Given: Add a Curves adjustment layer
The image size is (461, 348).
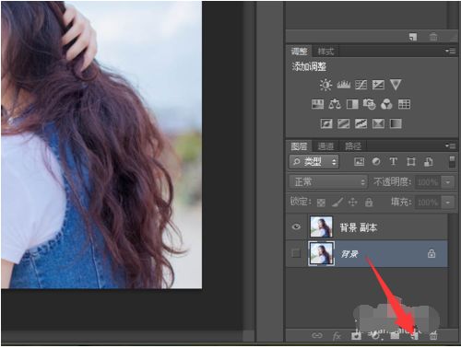Looking at the screenshot, I should [361, 85].
